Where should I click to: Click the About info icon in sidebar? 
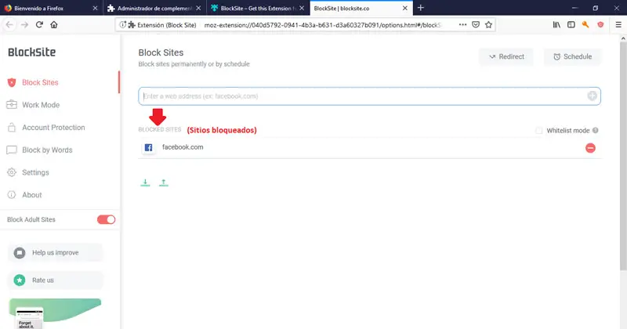click(x=12, y=195)
